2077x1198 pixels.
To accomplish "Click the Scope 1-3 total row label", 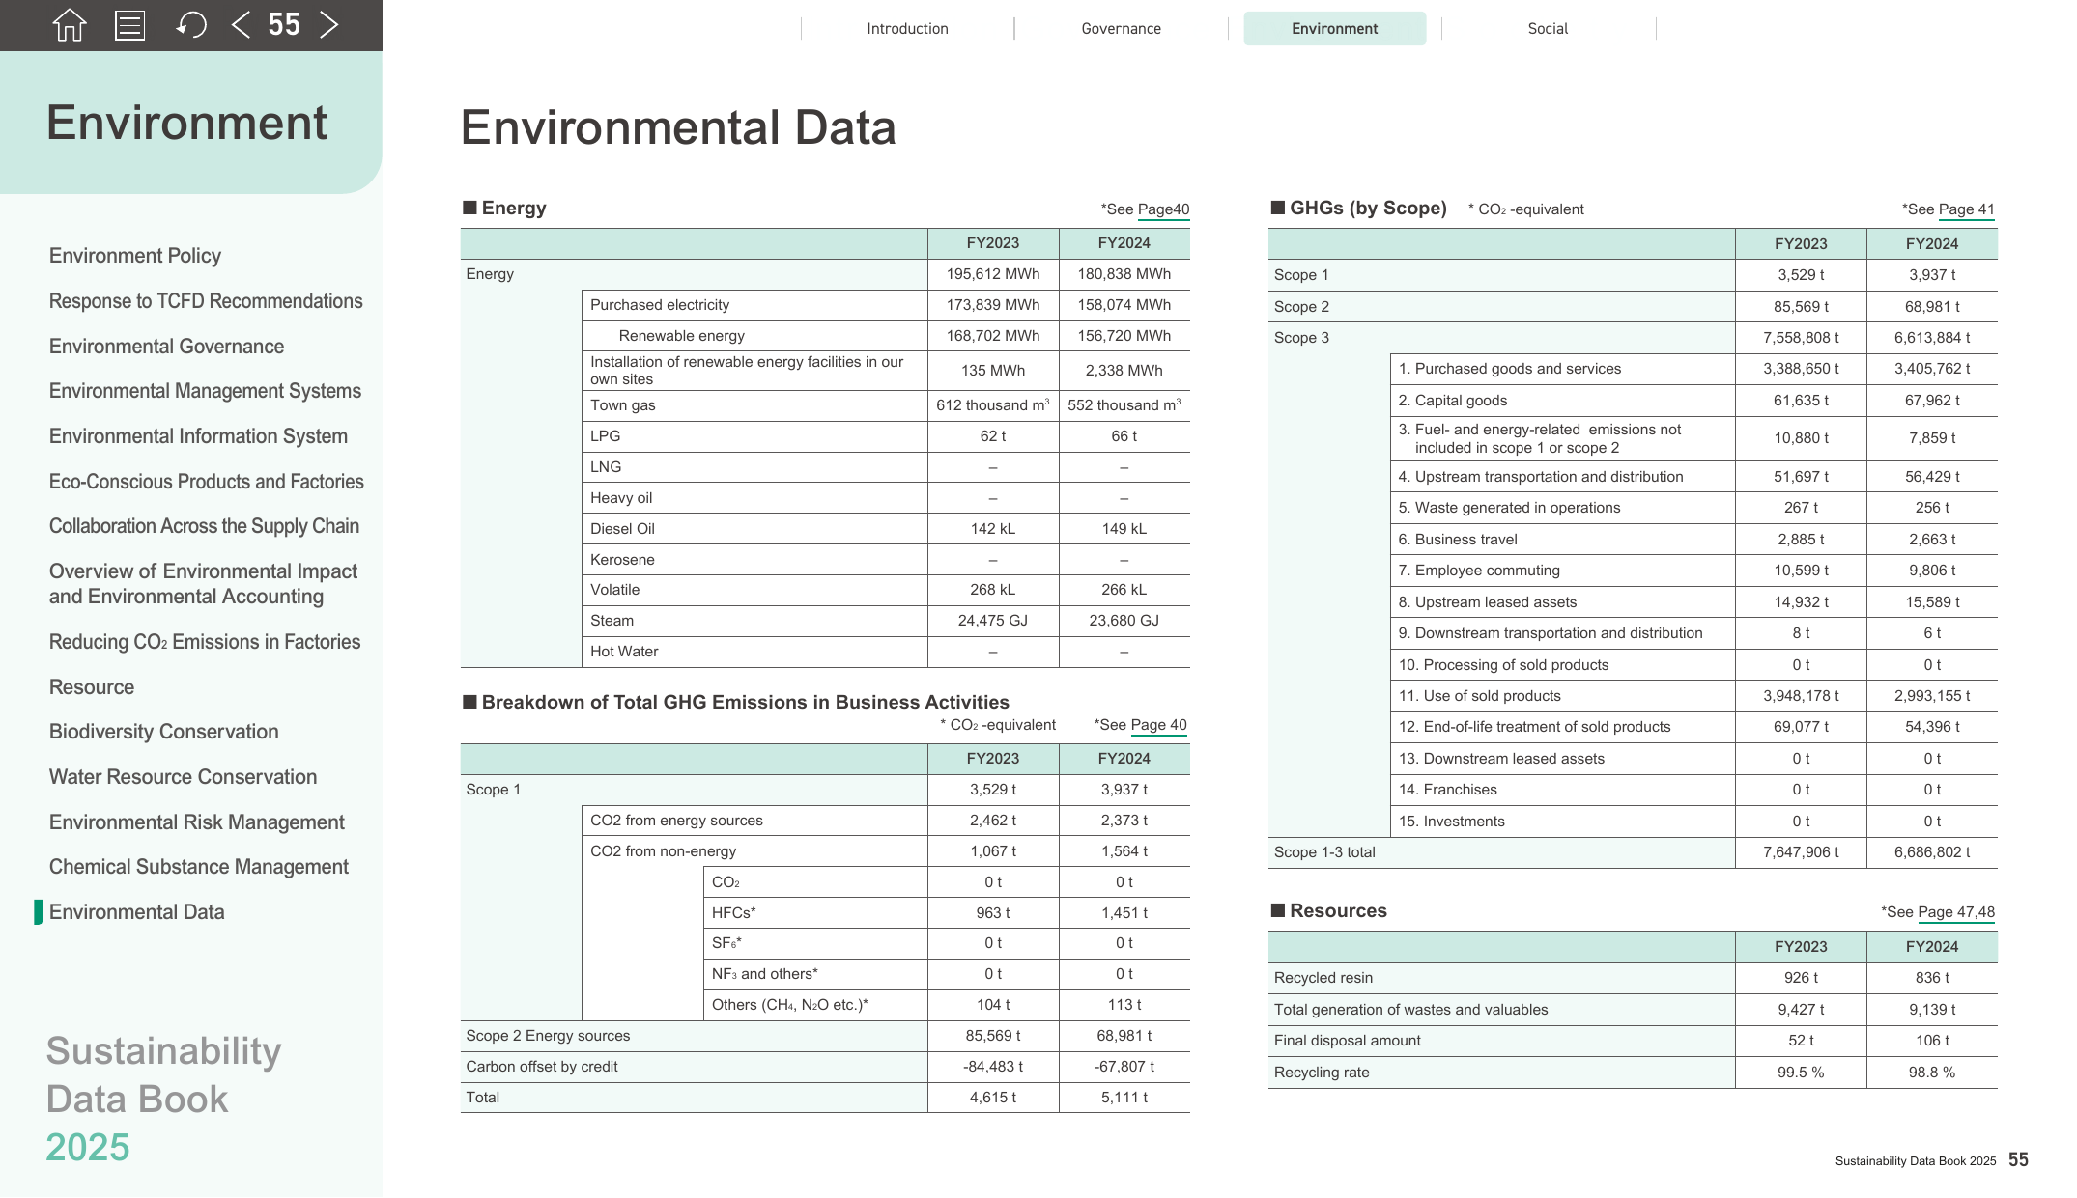I will pos(1324,852).
